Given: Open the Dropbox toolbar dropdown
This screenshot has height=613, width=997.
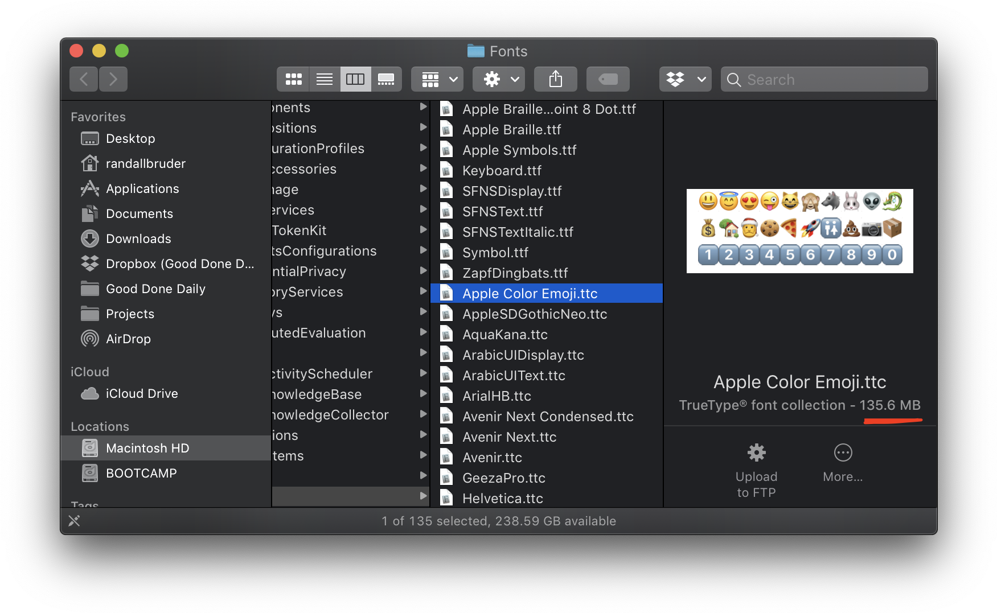Looking at the screenshot, I should [x=685, y=79].
